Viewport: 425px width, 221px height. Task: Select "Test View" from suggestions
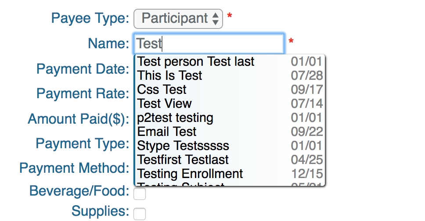164,104
